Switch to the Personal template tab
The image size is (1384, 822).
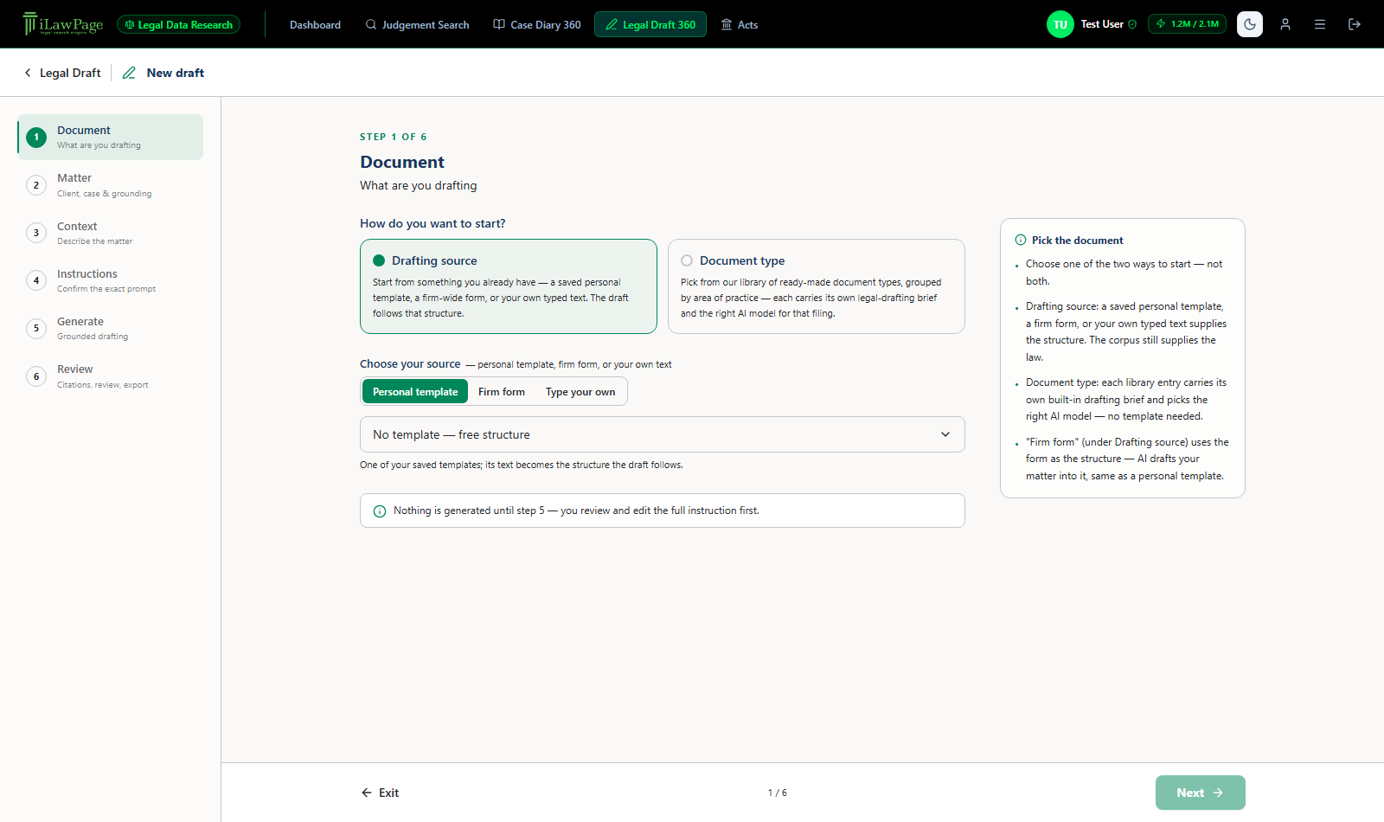415,391
